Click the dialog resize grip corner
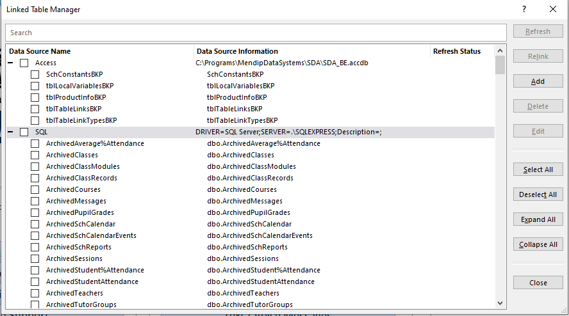The width and height of the screenshot is (569, 316). pyautogui.click(x=564, y=311)
